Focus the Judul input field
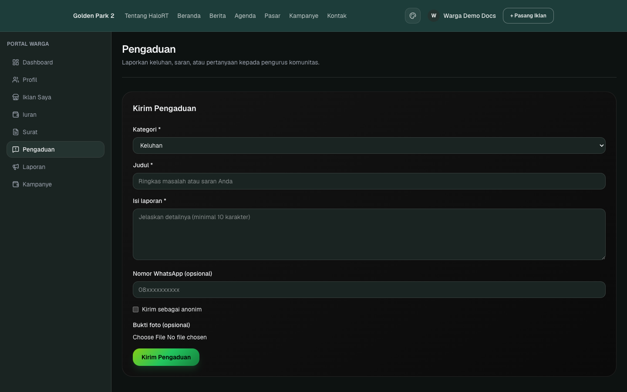Image resolution: width=627 pixels, height=392 pixels. [x=369, y=181]
